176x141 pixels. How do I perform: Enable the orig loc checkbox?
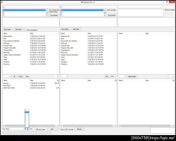tap(59, 130)
